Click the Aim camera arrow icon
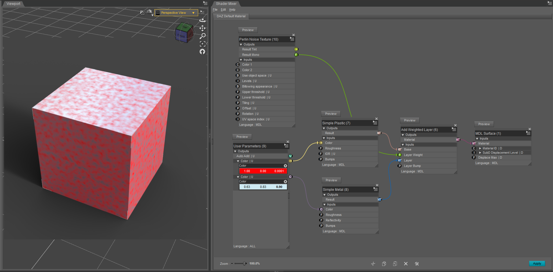Viewport: 553px width, 272px height. point(202,52)
